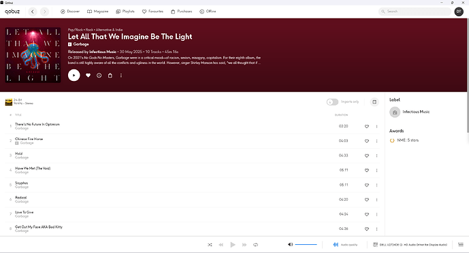Go back with the left arrow button
469x253 pixels.
click(33, 12)
